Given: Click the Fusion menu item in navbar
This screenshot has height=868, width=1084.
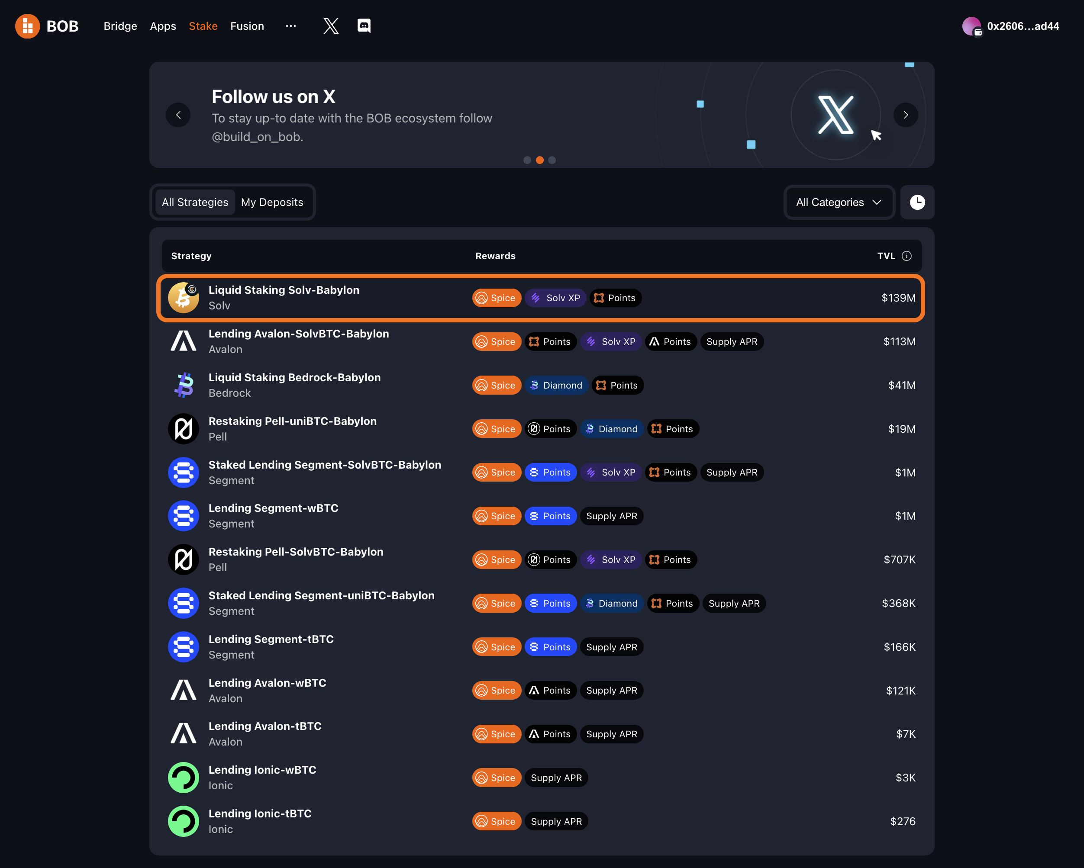Looking at the screenshot, I should click(246, 25).
